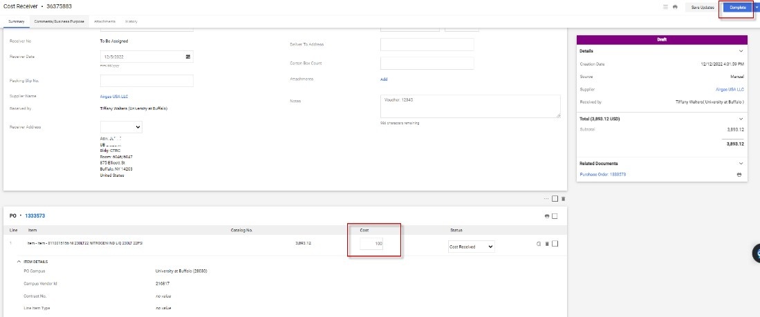Click the trash icon above PO section
760x317 pixels.
click(563, 199)
